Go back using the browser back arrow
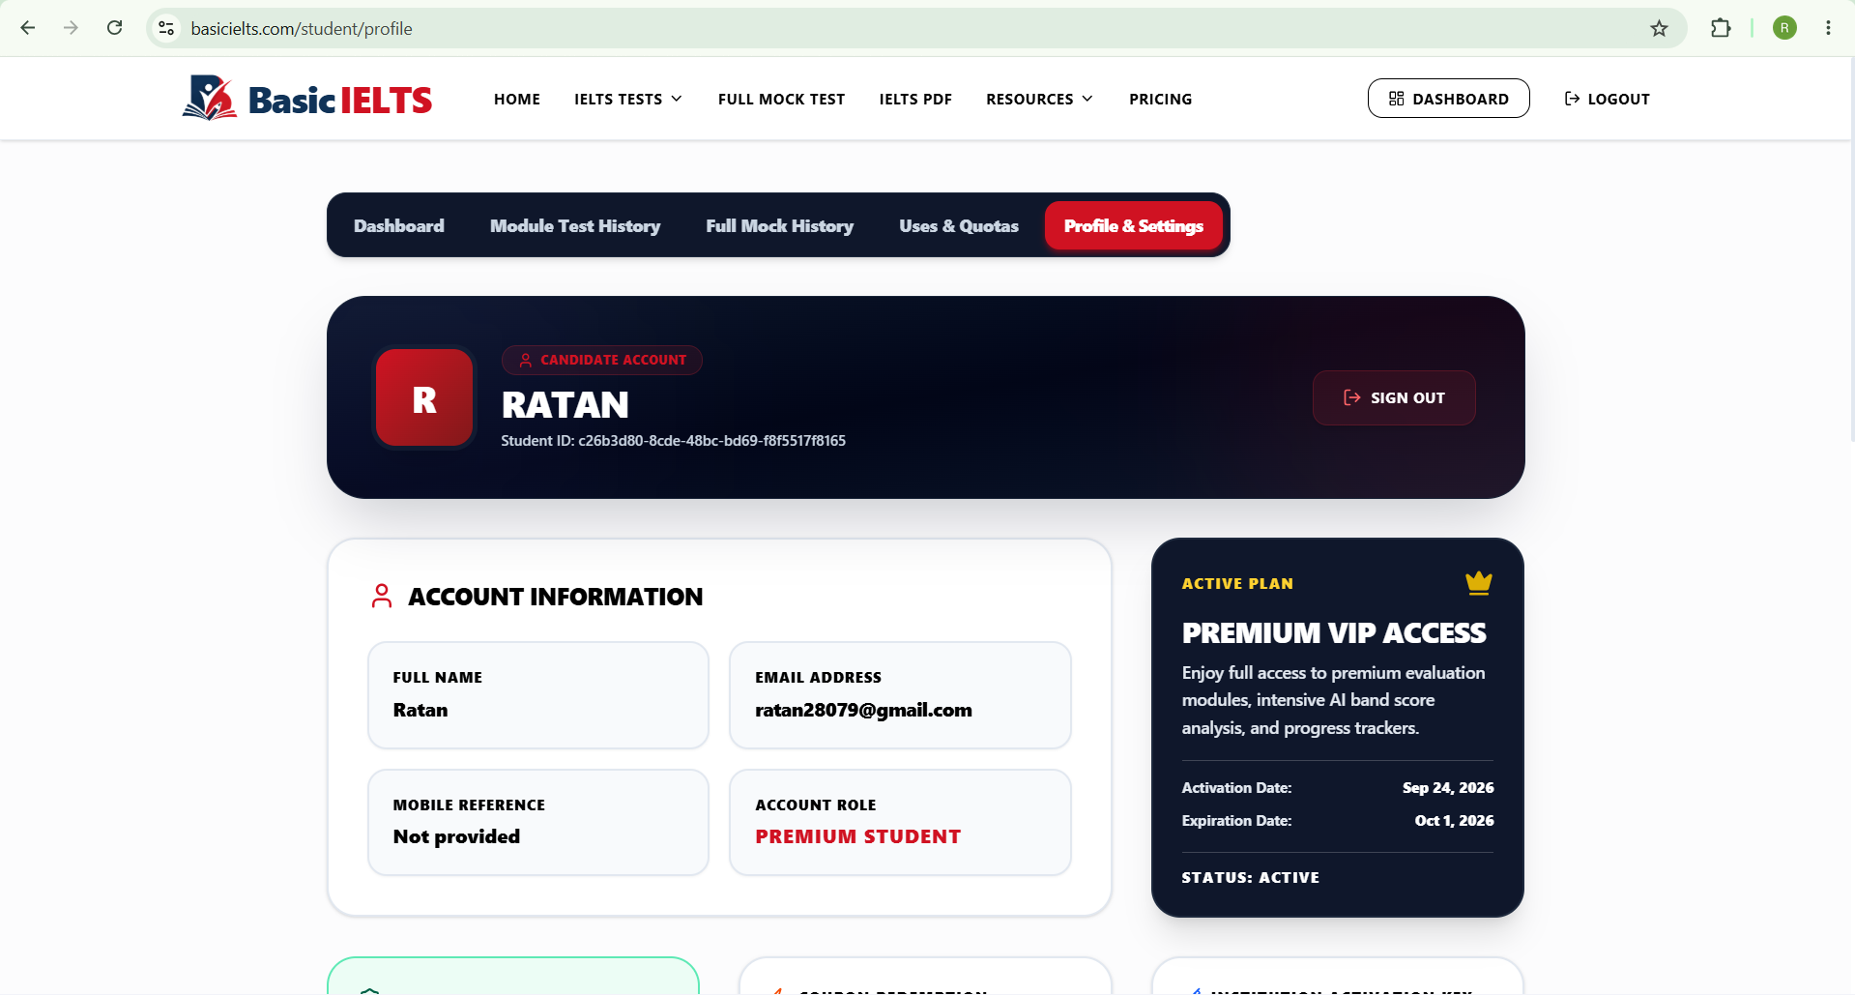1855x995 pixels. 28,28
